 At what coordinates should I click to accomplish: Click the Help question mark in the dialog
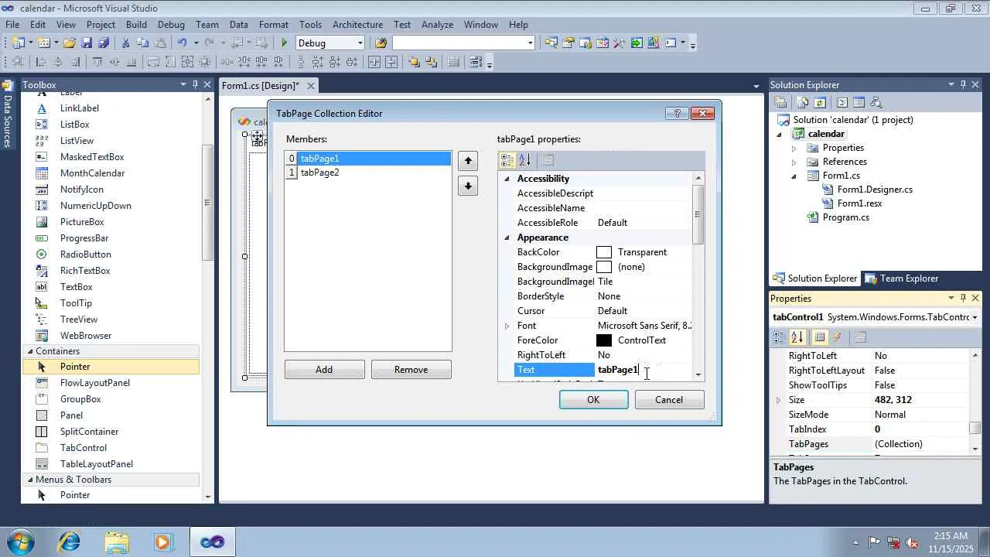(677, 113)
